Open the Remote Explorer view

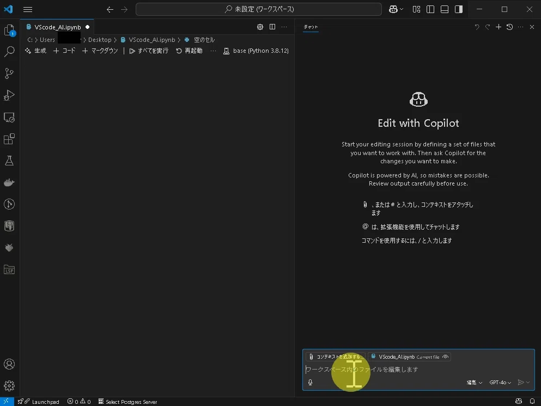coord(9,118)
